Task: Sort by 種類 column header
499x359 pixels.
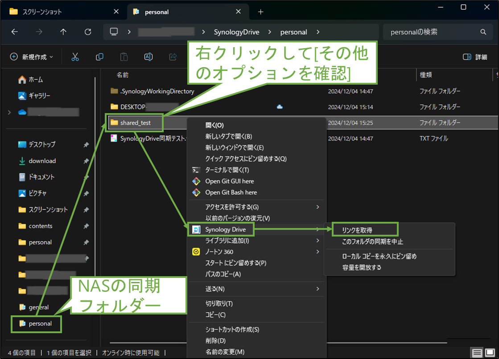Action: pyautogui.click(x=426, y=75)
